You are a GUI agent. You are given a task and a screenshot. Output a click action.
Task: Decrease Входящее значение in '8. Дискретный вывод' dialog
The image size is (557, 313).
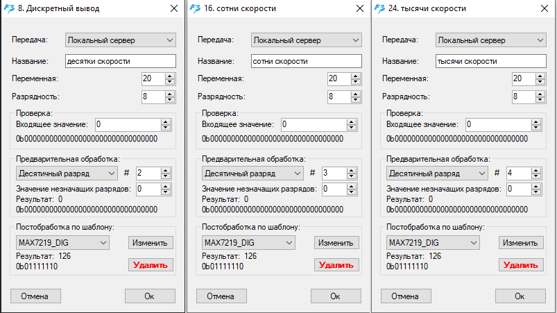[x=166, y=128]
